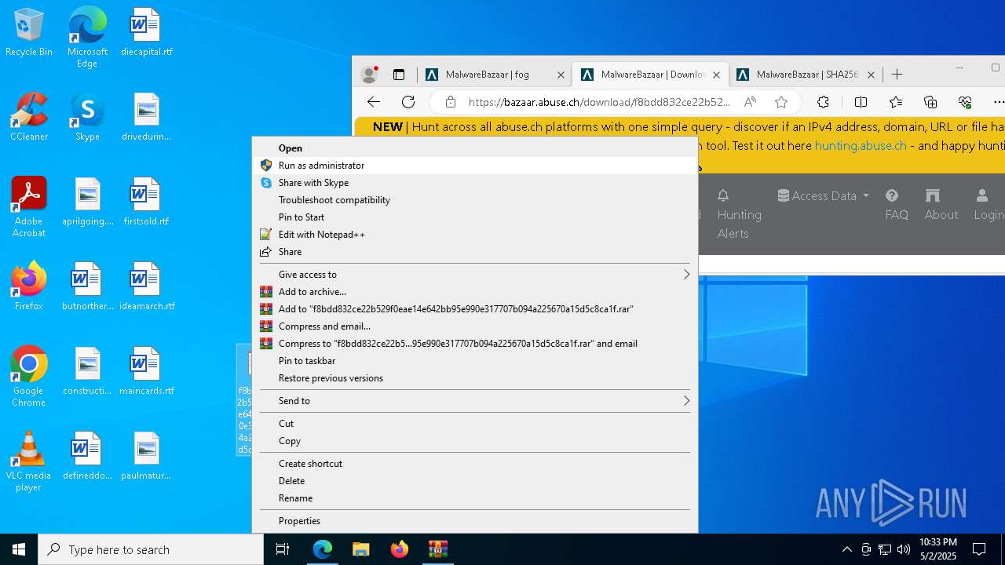Choose Rename from context menu

click(x=474, y=498)
